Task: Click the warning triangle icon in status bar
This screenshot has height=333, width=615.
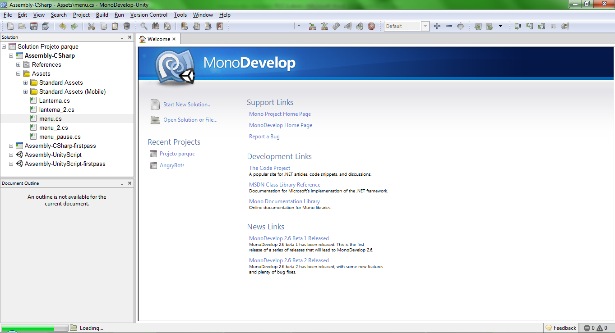Action: coord(599,328)
